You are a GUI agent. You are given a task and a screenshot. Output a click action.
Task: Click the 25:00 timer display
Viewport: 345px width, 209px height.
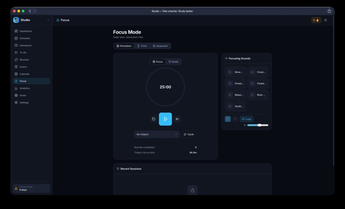coord(165,87)
